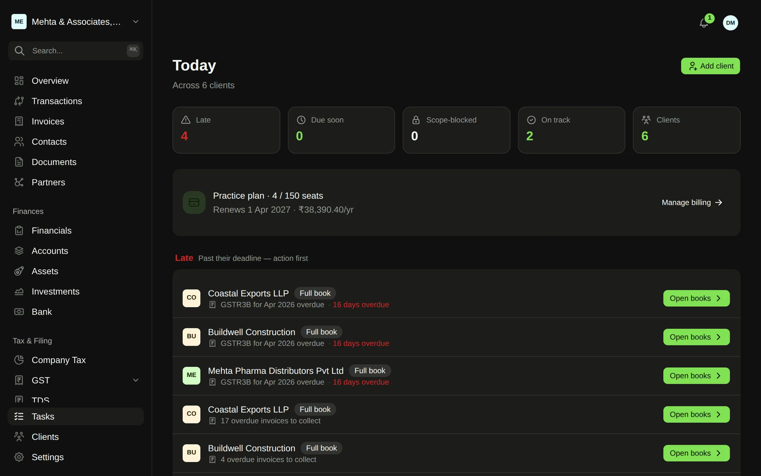Open books for Buildwell 4 overdue invoices
Image resolution: width=761 pixels, height=476 pixels.
coord(696,453)
